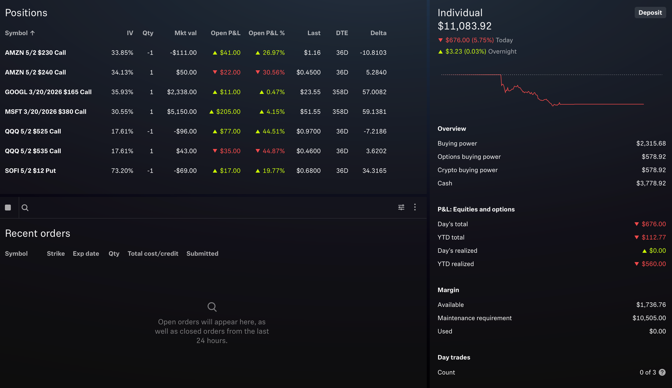This screenshot has height=388, width=672.
Task: Sort positions by DTE column
Action: [x=342, y=33]
